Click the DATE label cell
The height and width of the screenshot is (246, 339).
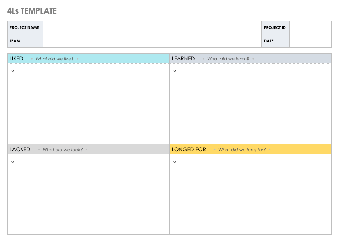275,41
